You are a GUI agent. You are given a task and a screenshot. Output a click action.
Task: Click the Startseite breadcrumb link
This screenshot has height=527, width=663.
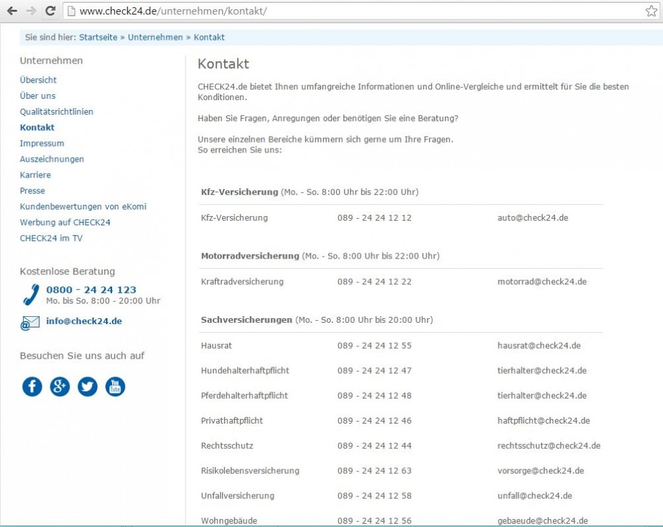(98, 37)
